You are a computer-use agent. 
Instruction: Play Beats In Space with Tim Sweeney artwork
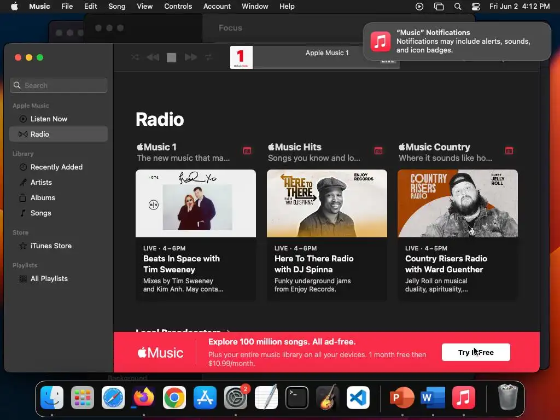point(196,203)
